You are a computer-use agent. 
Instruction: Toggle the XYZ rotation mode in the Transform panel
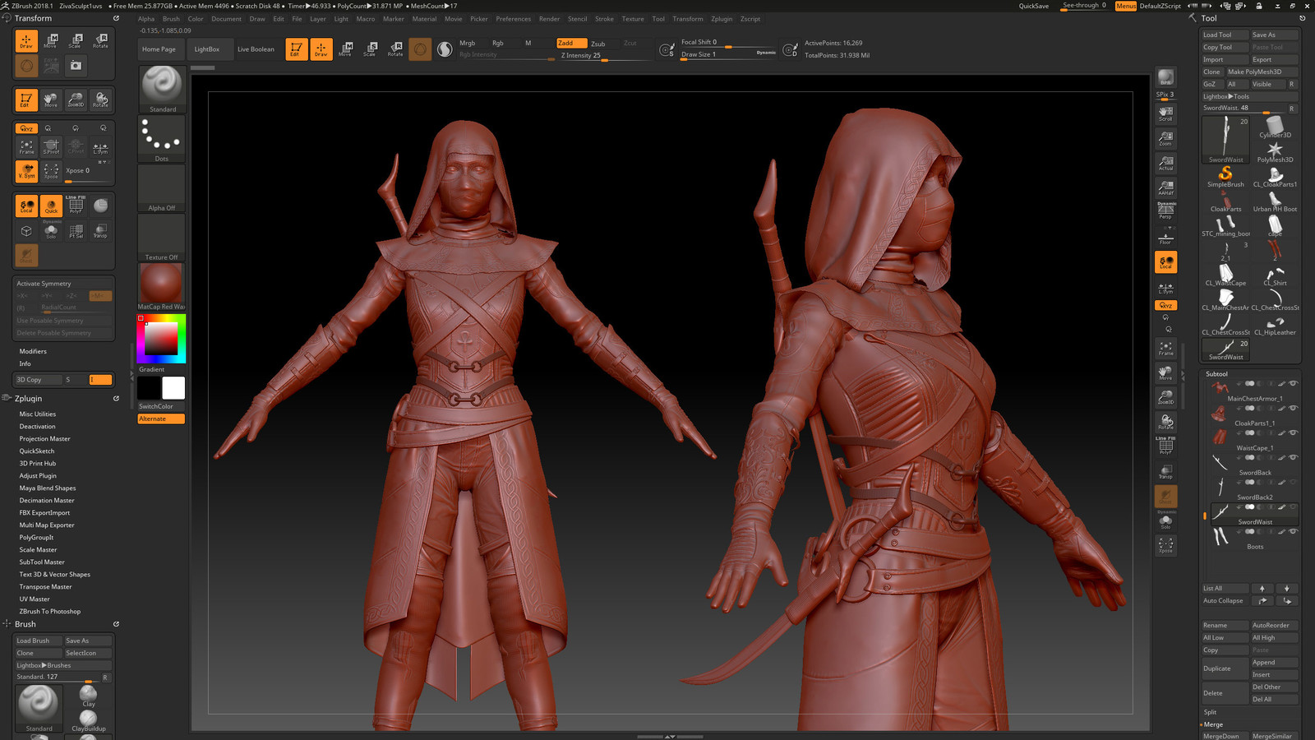[x=26, y=128]
